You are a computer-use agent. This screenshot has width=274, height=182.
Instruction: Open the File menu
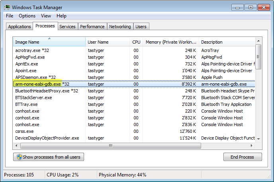pos(10,16)
